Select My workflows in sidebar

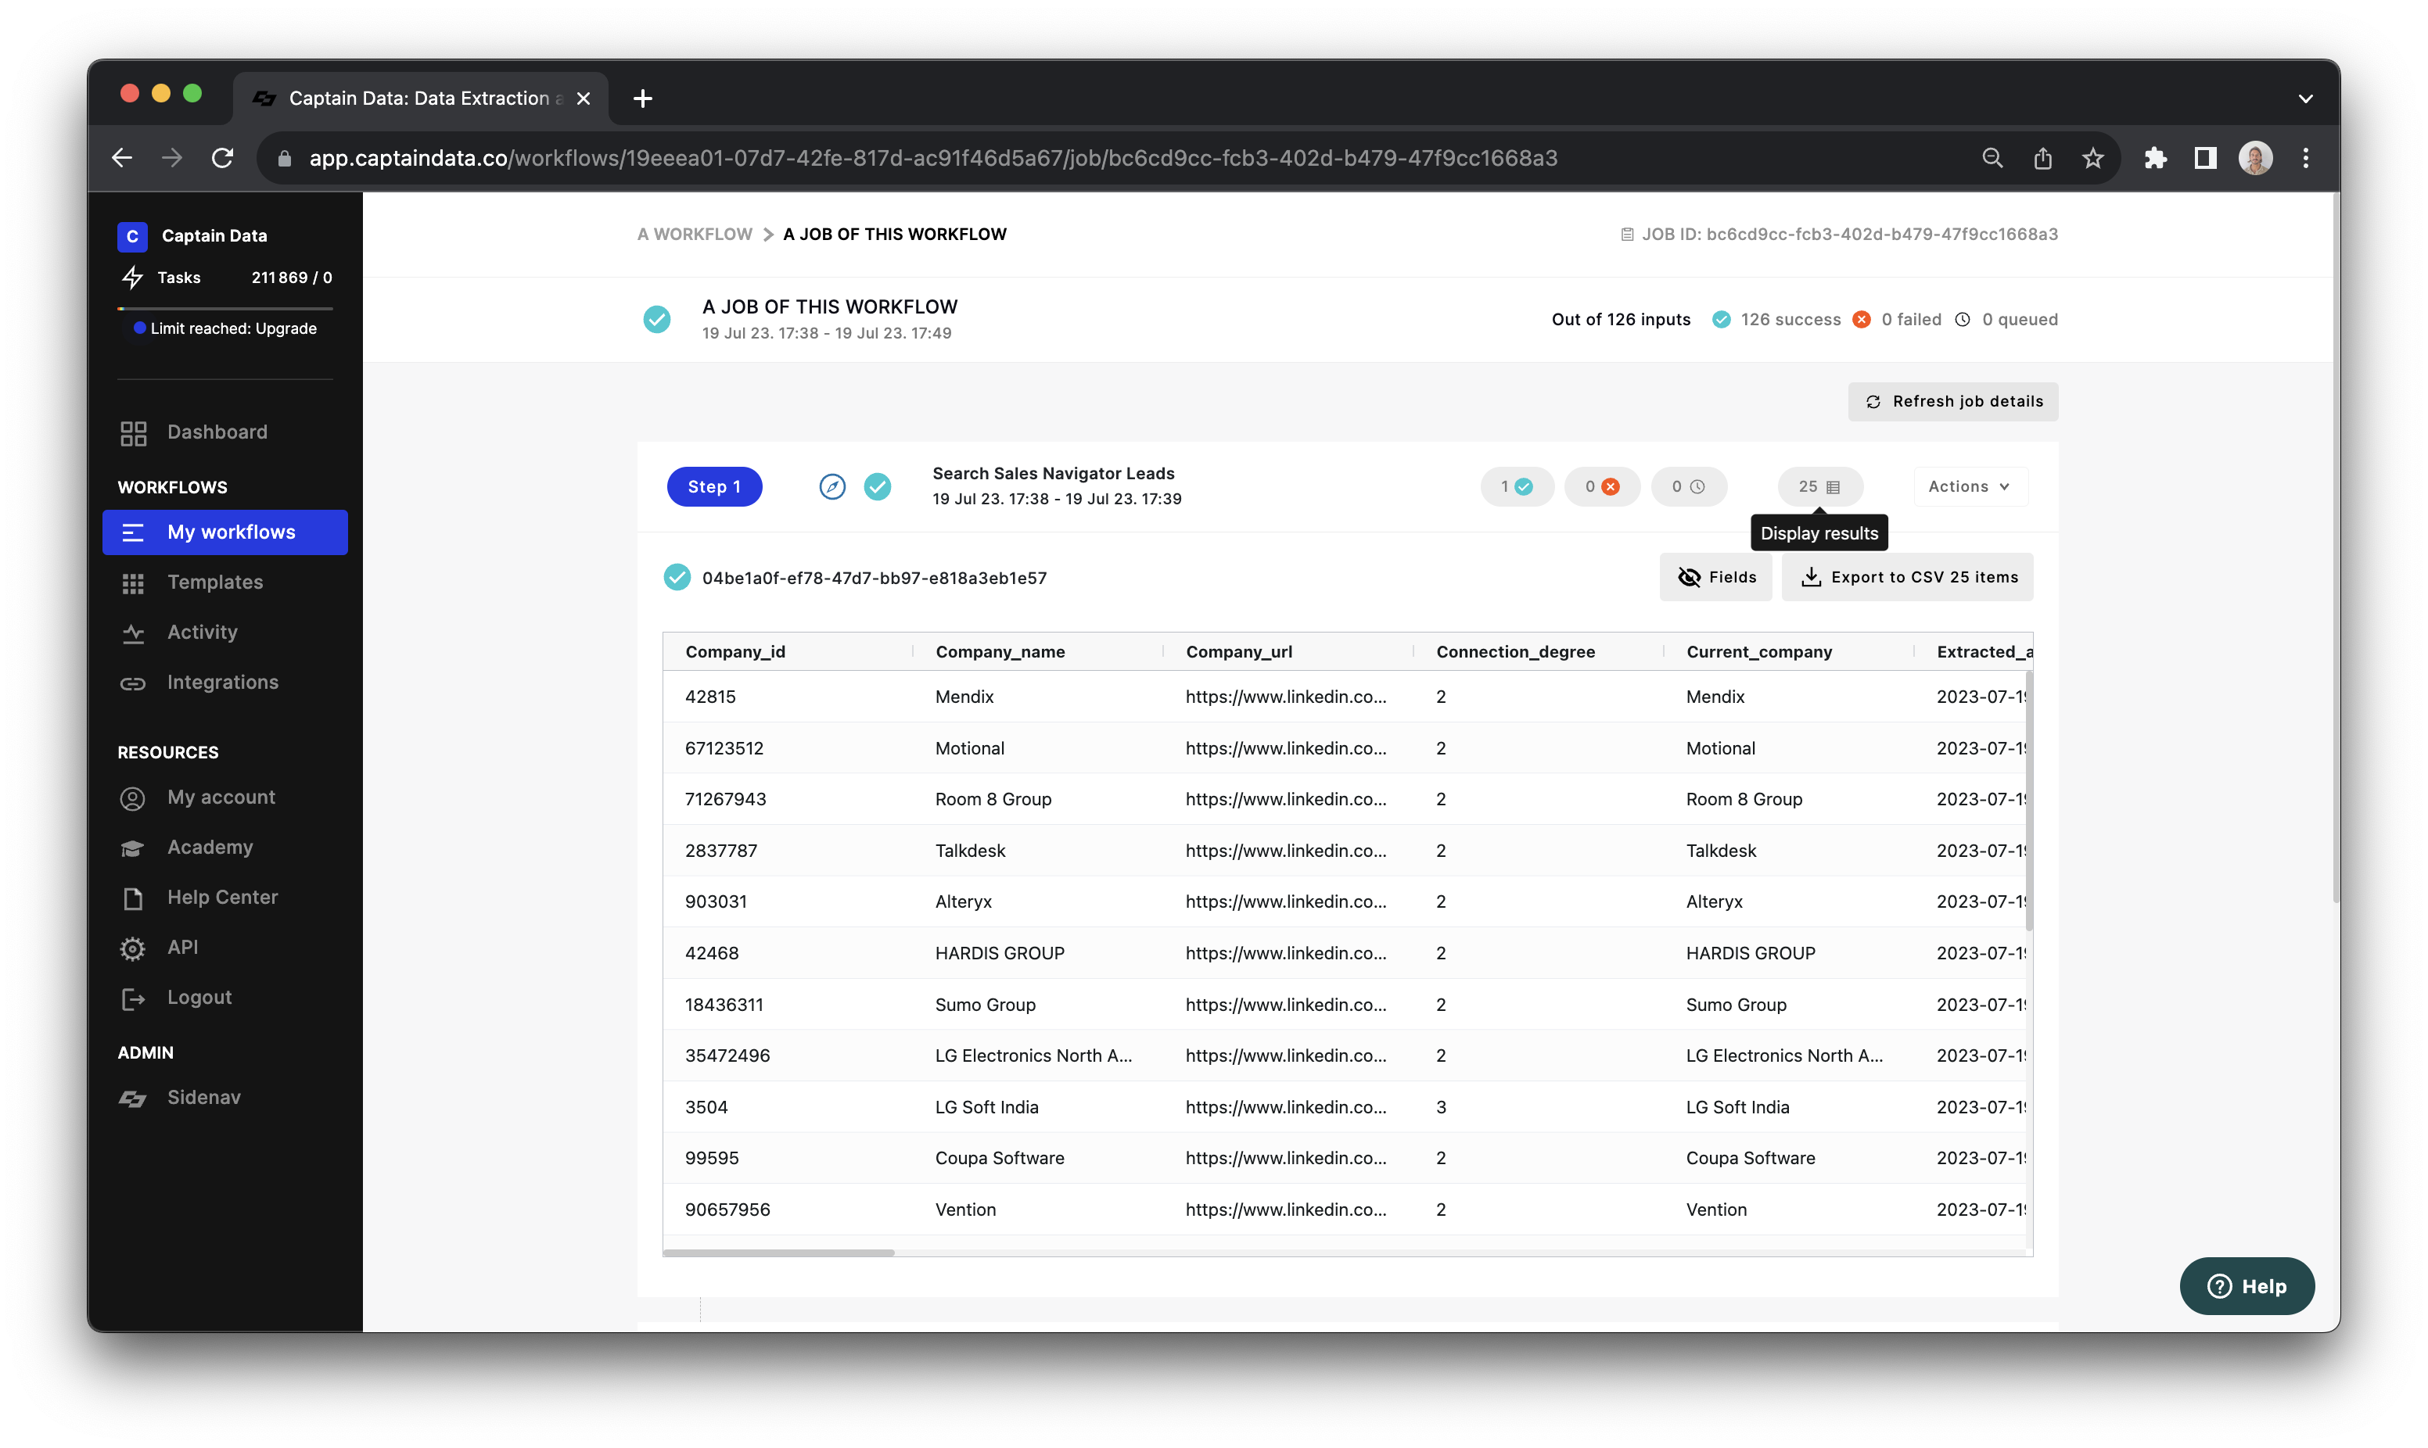click(x=225, y=532)
